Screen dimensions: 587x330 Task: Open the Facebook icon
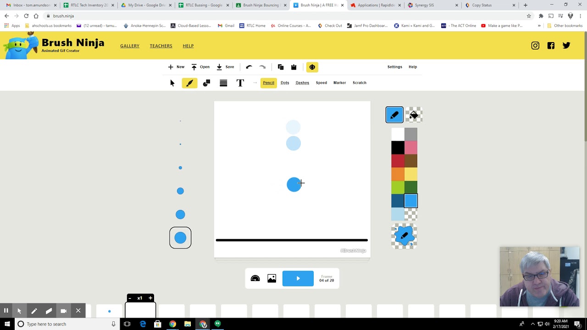[x=551, y=45]
